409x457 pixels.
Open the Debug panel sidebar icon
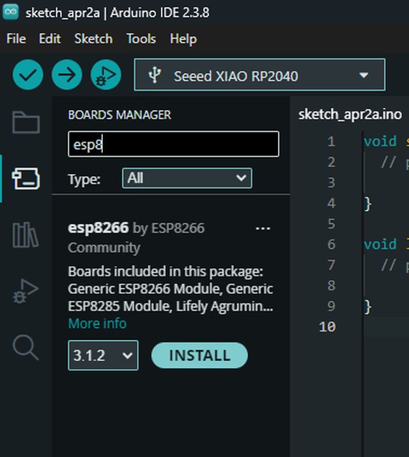pyautogui.click(x=26, y=292)
